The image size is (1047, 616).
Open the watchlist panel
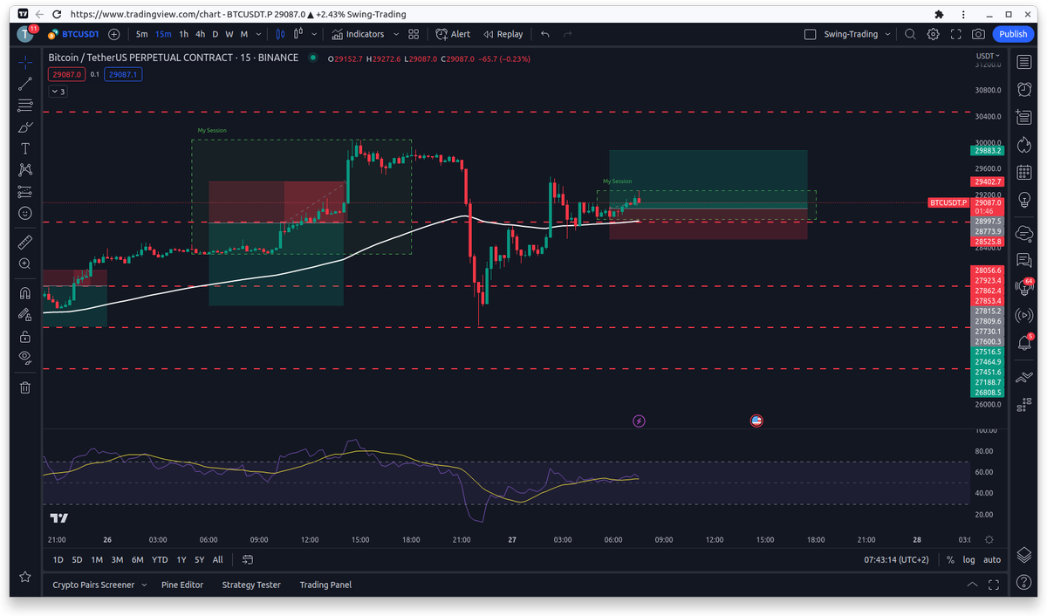pos(1024,62)
